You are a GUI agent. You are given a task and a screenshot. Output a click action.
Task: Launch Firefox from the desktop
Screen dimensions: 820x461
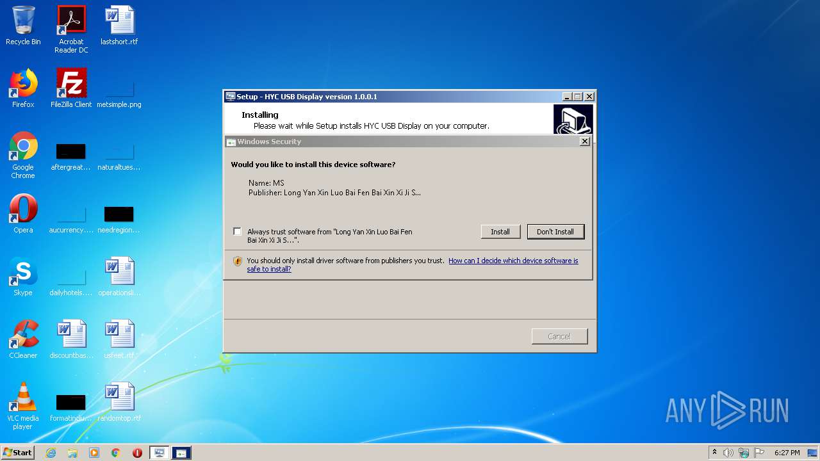23,88
